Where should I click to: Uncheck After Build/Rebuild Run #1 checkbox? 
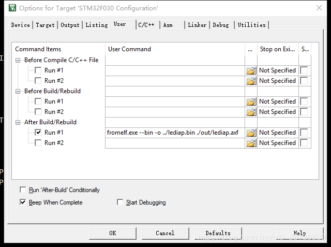pyautogui.click(x=38, y=133)
